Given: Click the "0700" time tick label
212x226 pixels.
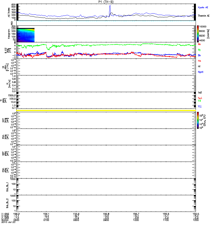Looking at the screenshot, I should 46,220.
